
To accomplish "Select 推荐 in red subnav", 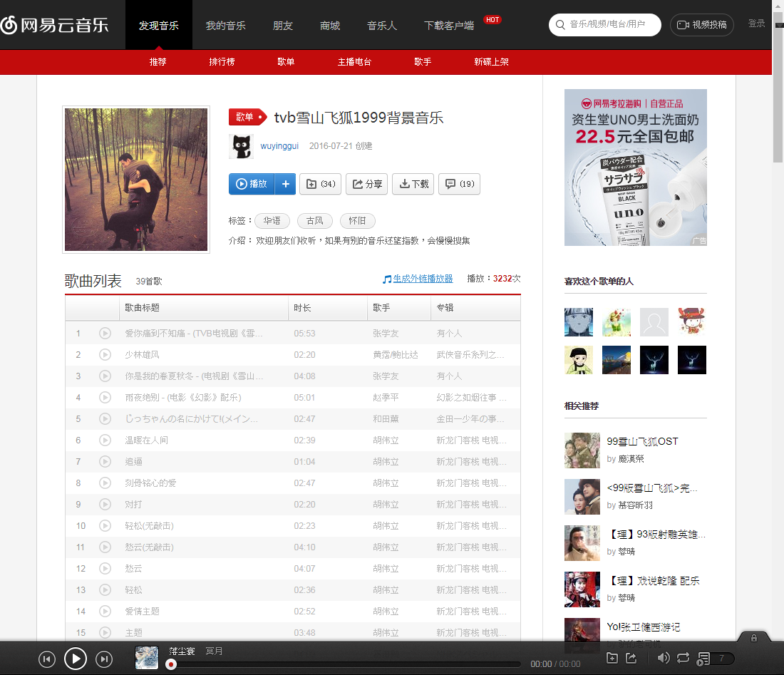I will click(x=158, y=62).
